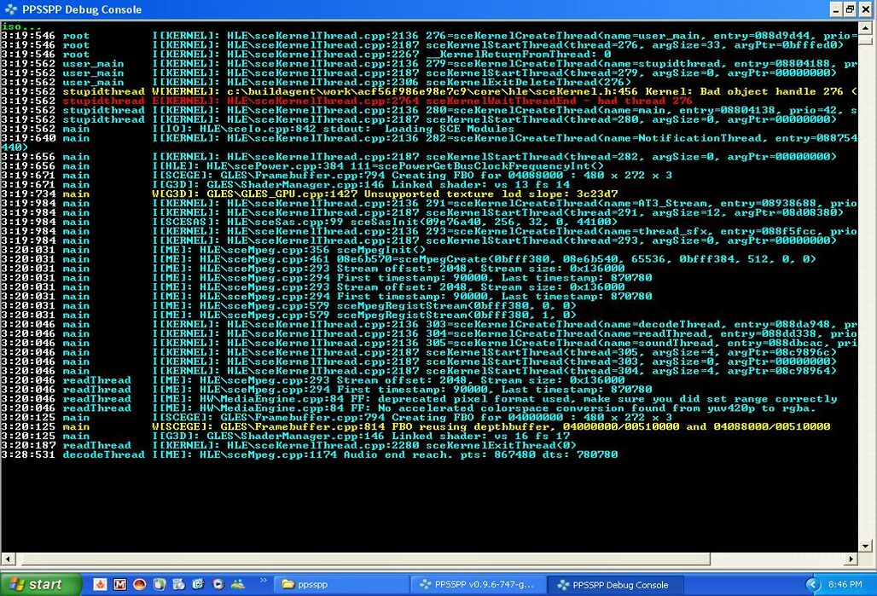Open the green cube quick launch icon
This screenshot has width=877, height=596.
click(x=160, y=585)
